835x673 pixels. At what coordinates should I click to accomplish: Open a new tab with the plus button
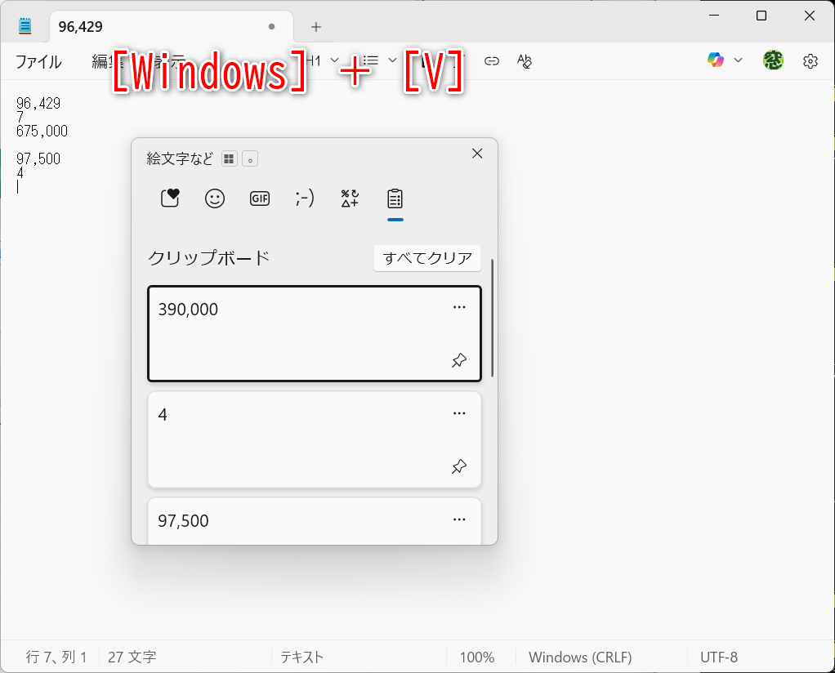coord(315,26)
